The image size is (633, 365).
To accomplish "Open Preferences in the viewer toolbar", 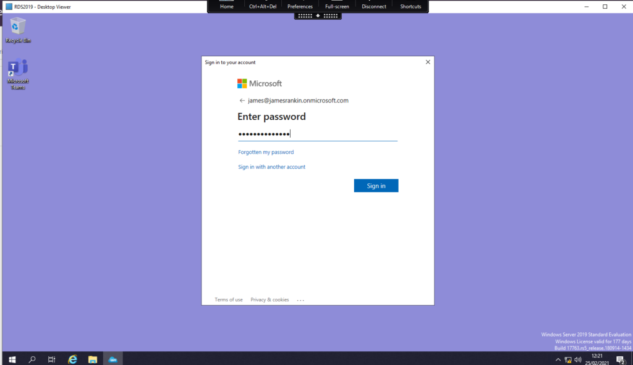I will 300,6.
